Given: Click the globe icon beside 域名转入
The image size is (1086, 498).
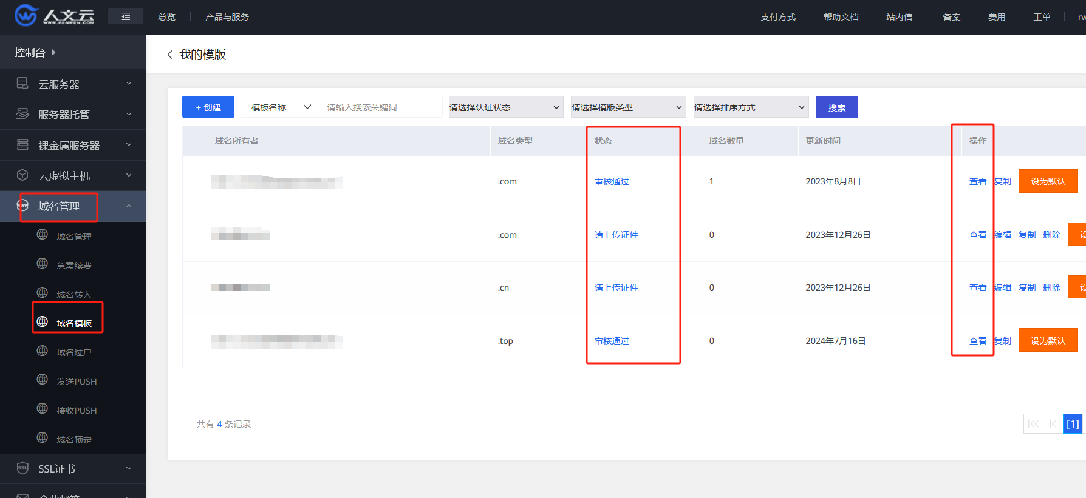Looking at the screenshot, I should click(43, 293).
